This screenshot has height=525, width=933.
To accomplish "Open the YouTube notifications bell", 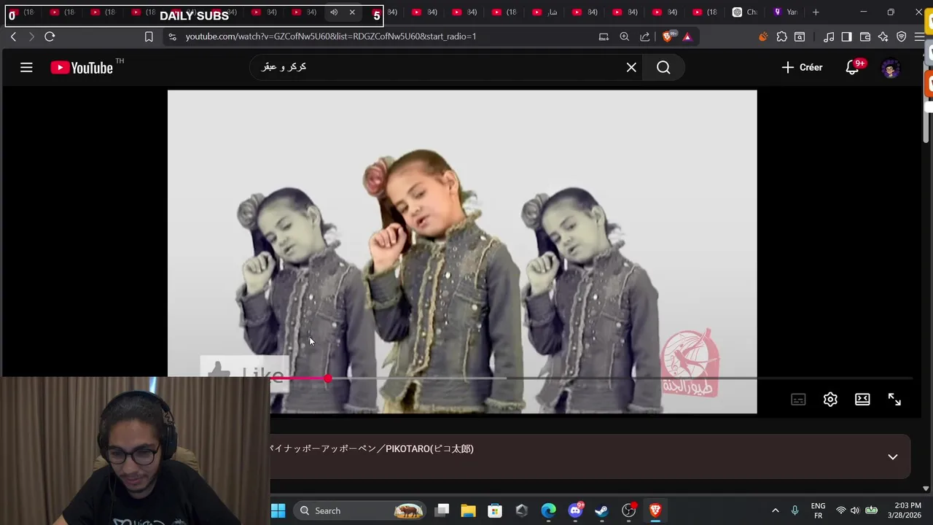I will point(852,68).
